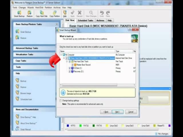The image size is (183, 137).
Task: Enable Change backup settings checkbox
Action: coord(61,100)
